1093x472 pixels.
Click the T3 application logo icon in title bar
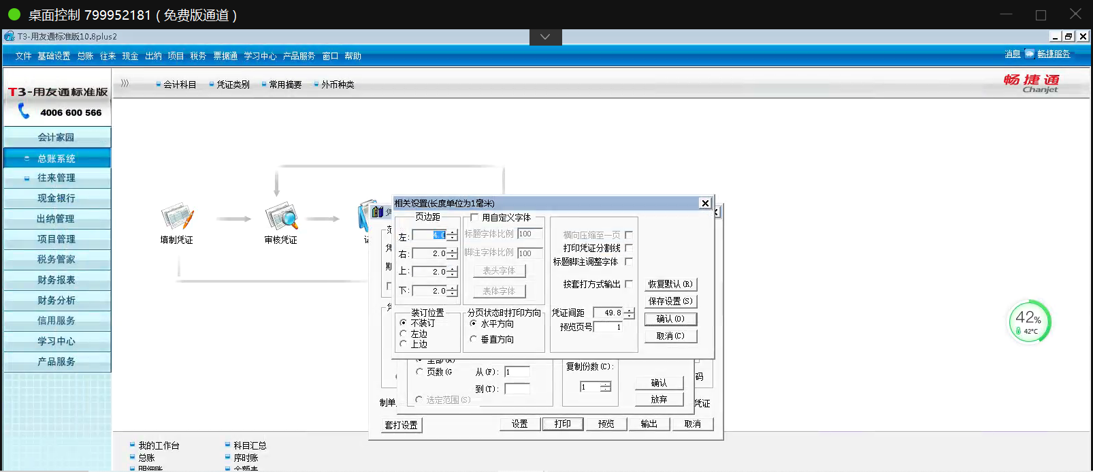[10, 36]
